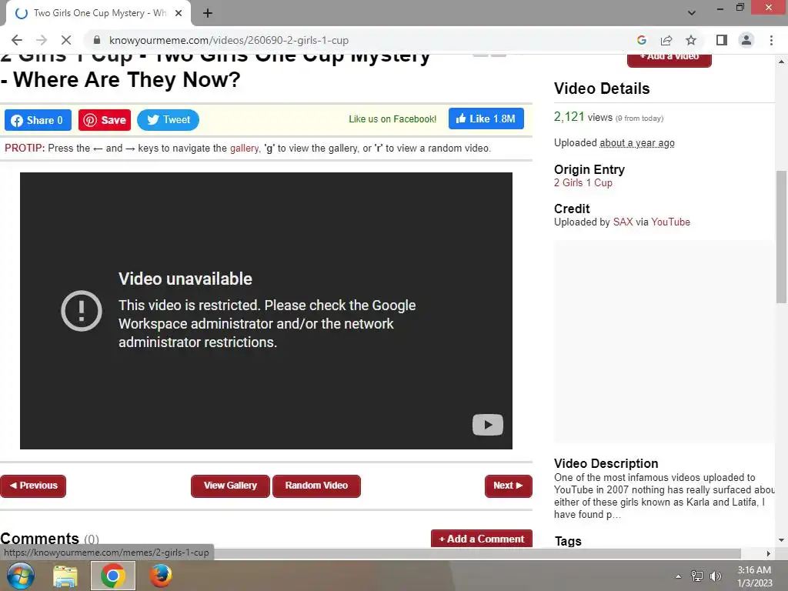
Task: Open the network tray icon
Action: (696, 576)
